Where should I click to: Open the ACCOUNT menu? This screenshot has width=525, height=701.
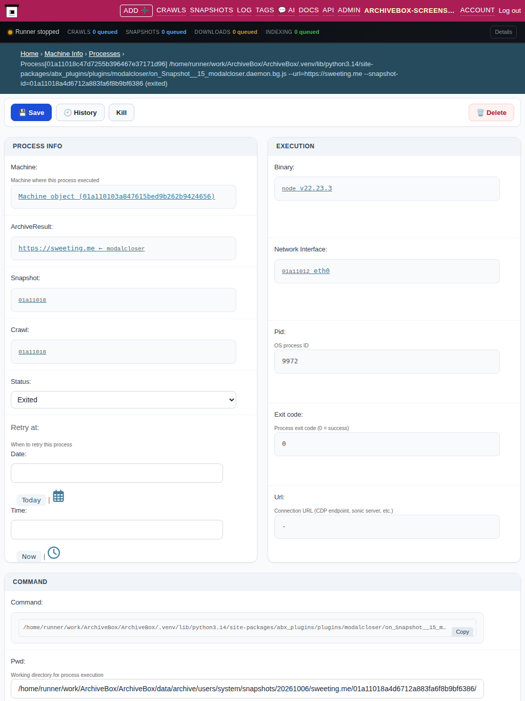477,10
